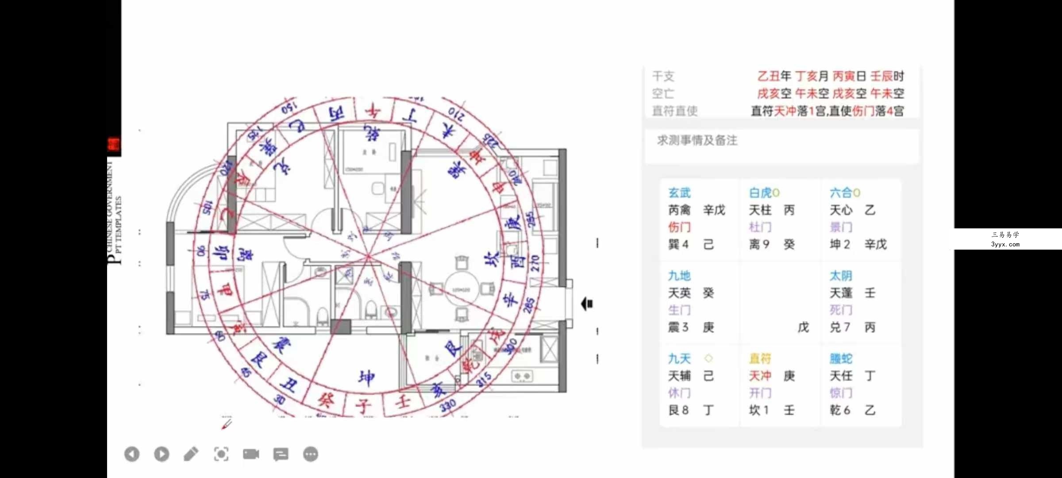Click the 空亡 row label
This screenshot has width=1062, height=478.
(x=663, y=93)
